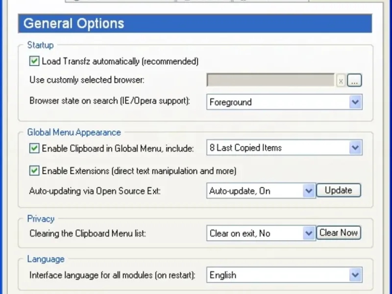The width and height of the screenshot is (392, 294).
Task: Toggle Load Transfz automatically checkbox
Action: tap(34, 61)
